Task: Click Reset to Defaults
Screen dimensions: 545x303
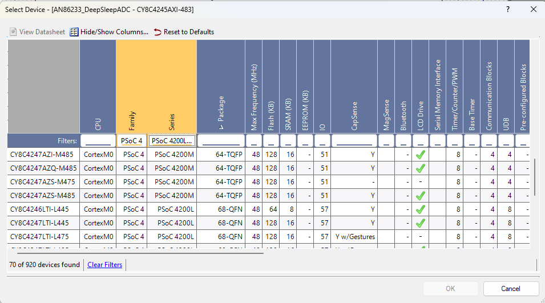Action: coord(184,32)
